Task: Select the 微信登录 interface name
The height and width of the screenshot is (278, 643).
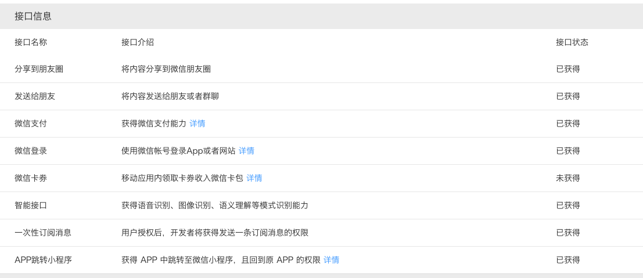Action: [x=31, y=151]
